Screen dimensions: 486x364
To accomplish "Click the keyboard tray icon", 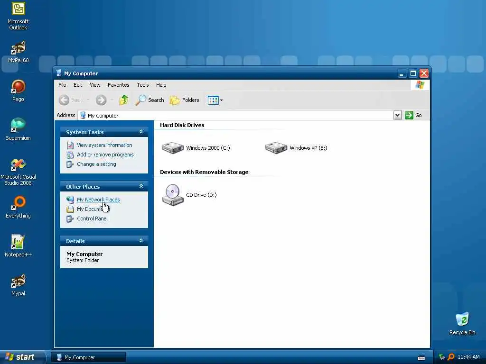I will (x=421, y=357).
